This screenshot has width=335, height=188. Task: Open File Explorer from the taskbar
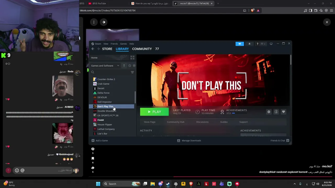pyautogui.click(x=153, y=184)
